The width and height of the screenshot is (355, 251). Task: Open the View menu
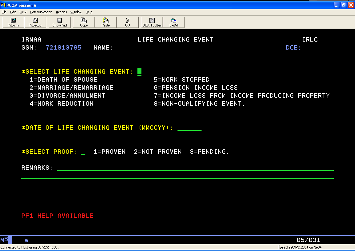23,12
